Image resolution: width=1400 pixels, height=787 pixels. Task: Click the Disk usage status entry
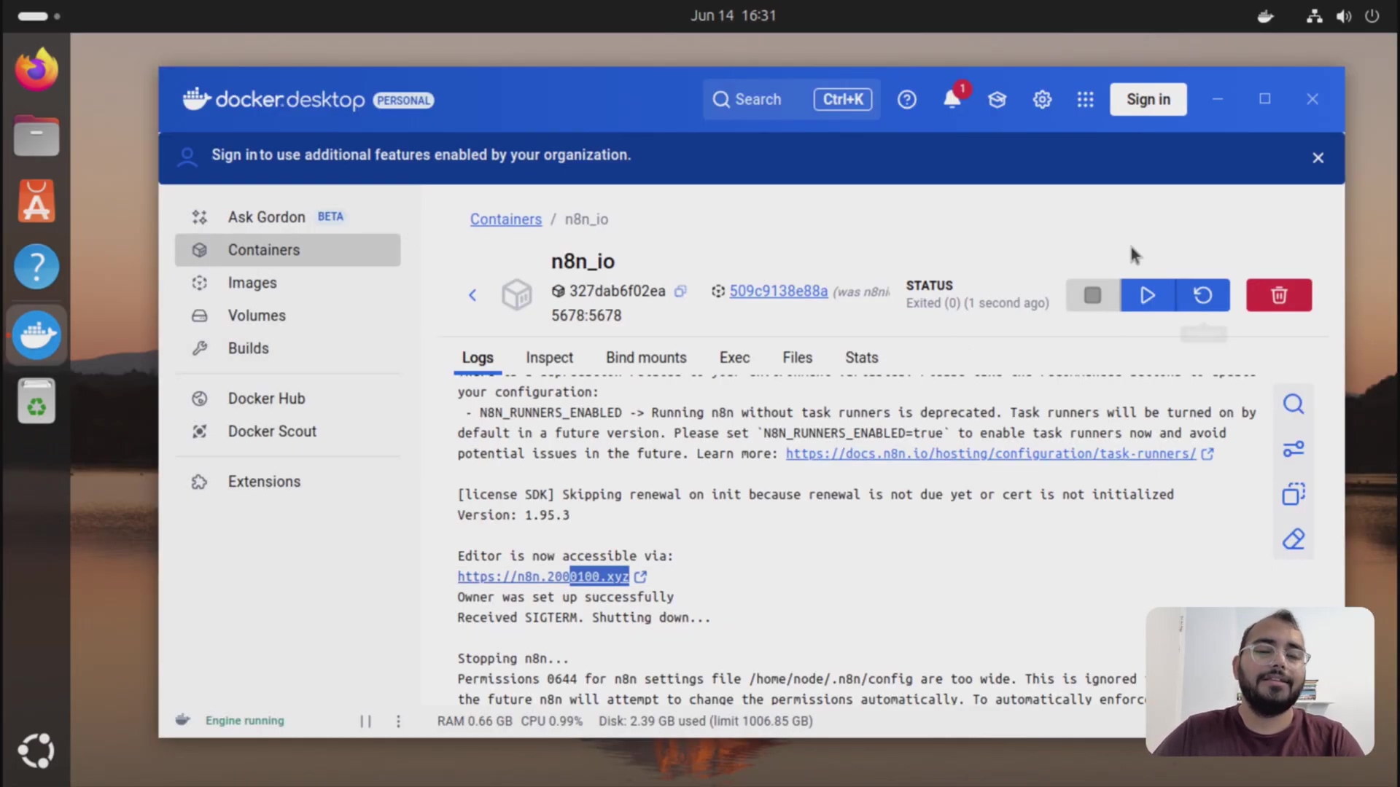(705, 721)
